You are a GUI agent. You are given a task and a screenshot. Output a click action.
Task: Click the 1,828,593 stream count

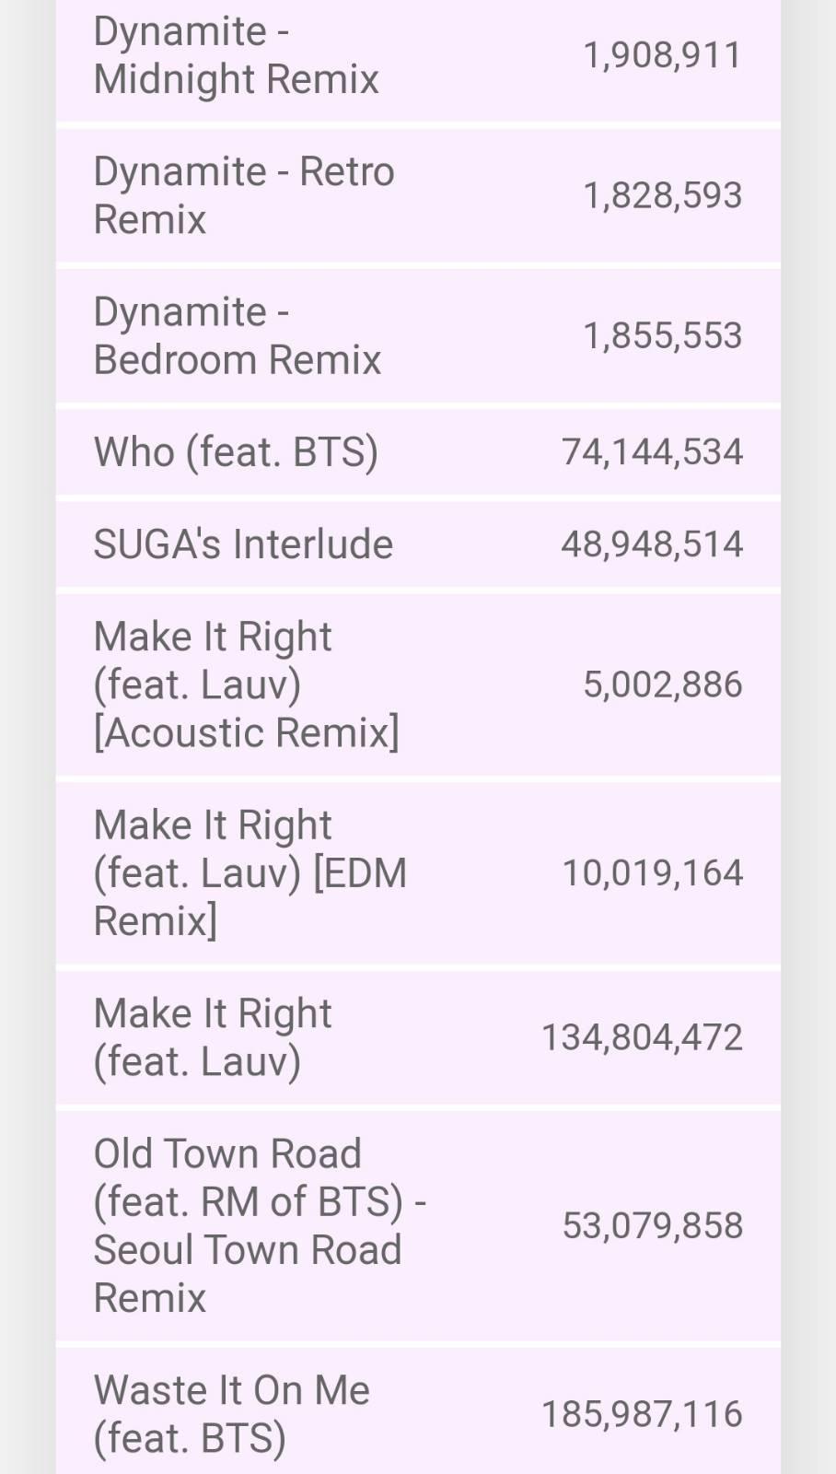(x=662, y=195)
